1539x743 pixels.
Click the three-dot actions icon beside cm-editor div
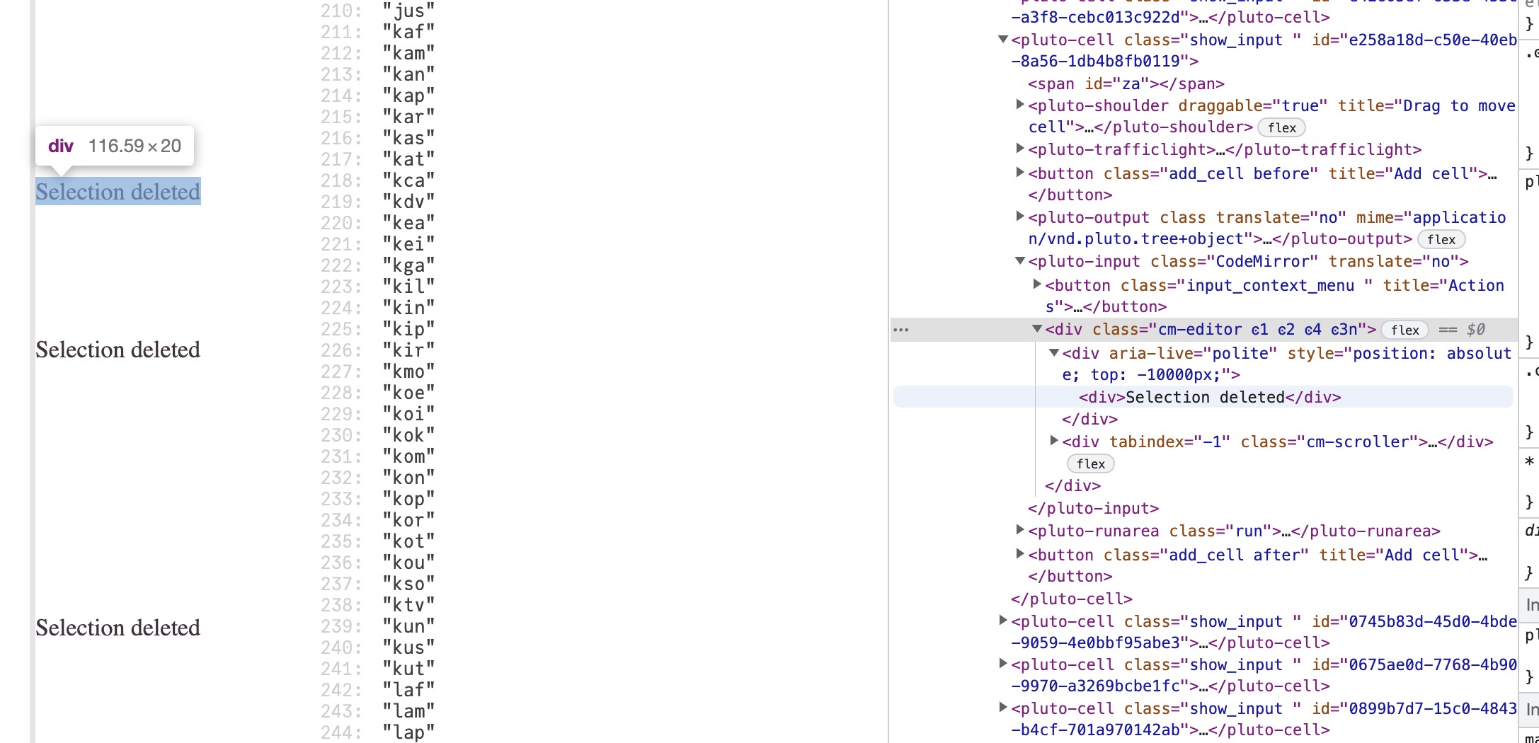902,329
